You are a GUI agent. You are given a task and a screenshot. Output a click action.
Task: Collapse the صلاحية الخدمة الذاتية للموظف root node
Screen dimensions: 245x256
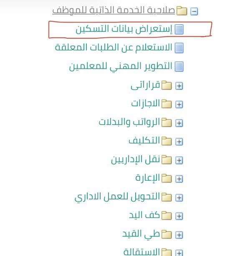click(194, 11)
